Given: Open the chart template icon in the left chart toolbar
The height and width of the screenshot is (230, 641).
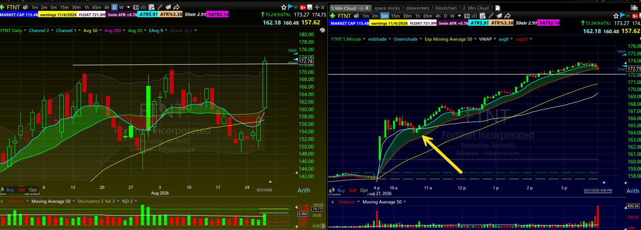Looking at the screenshot, I should point(136,7).
